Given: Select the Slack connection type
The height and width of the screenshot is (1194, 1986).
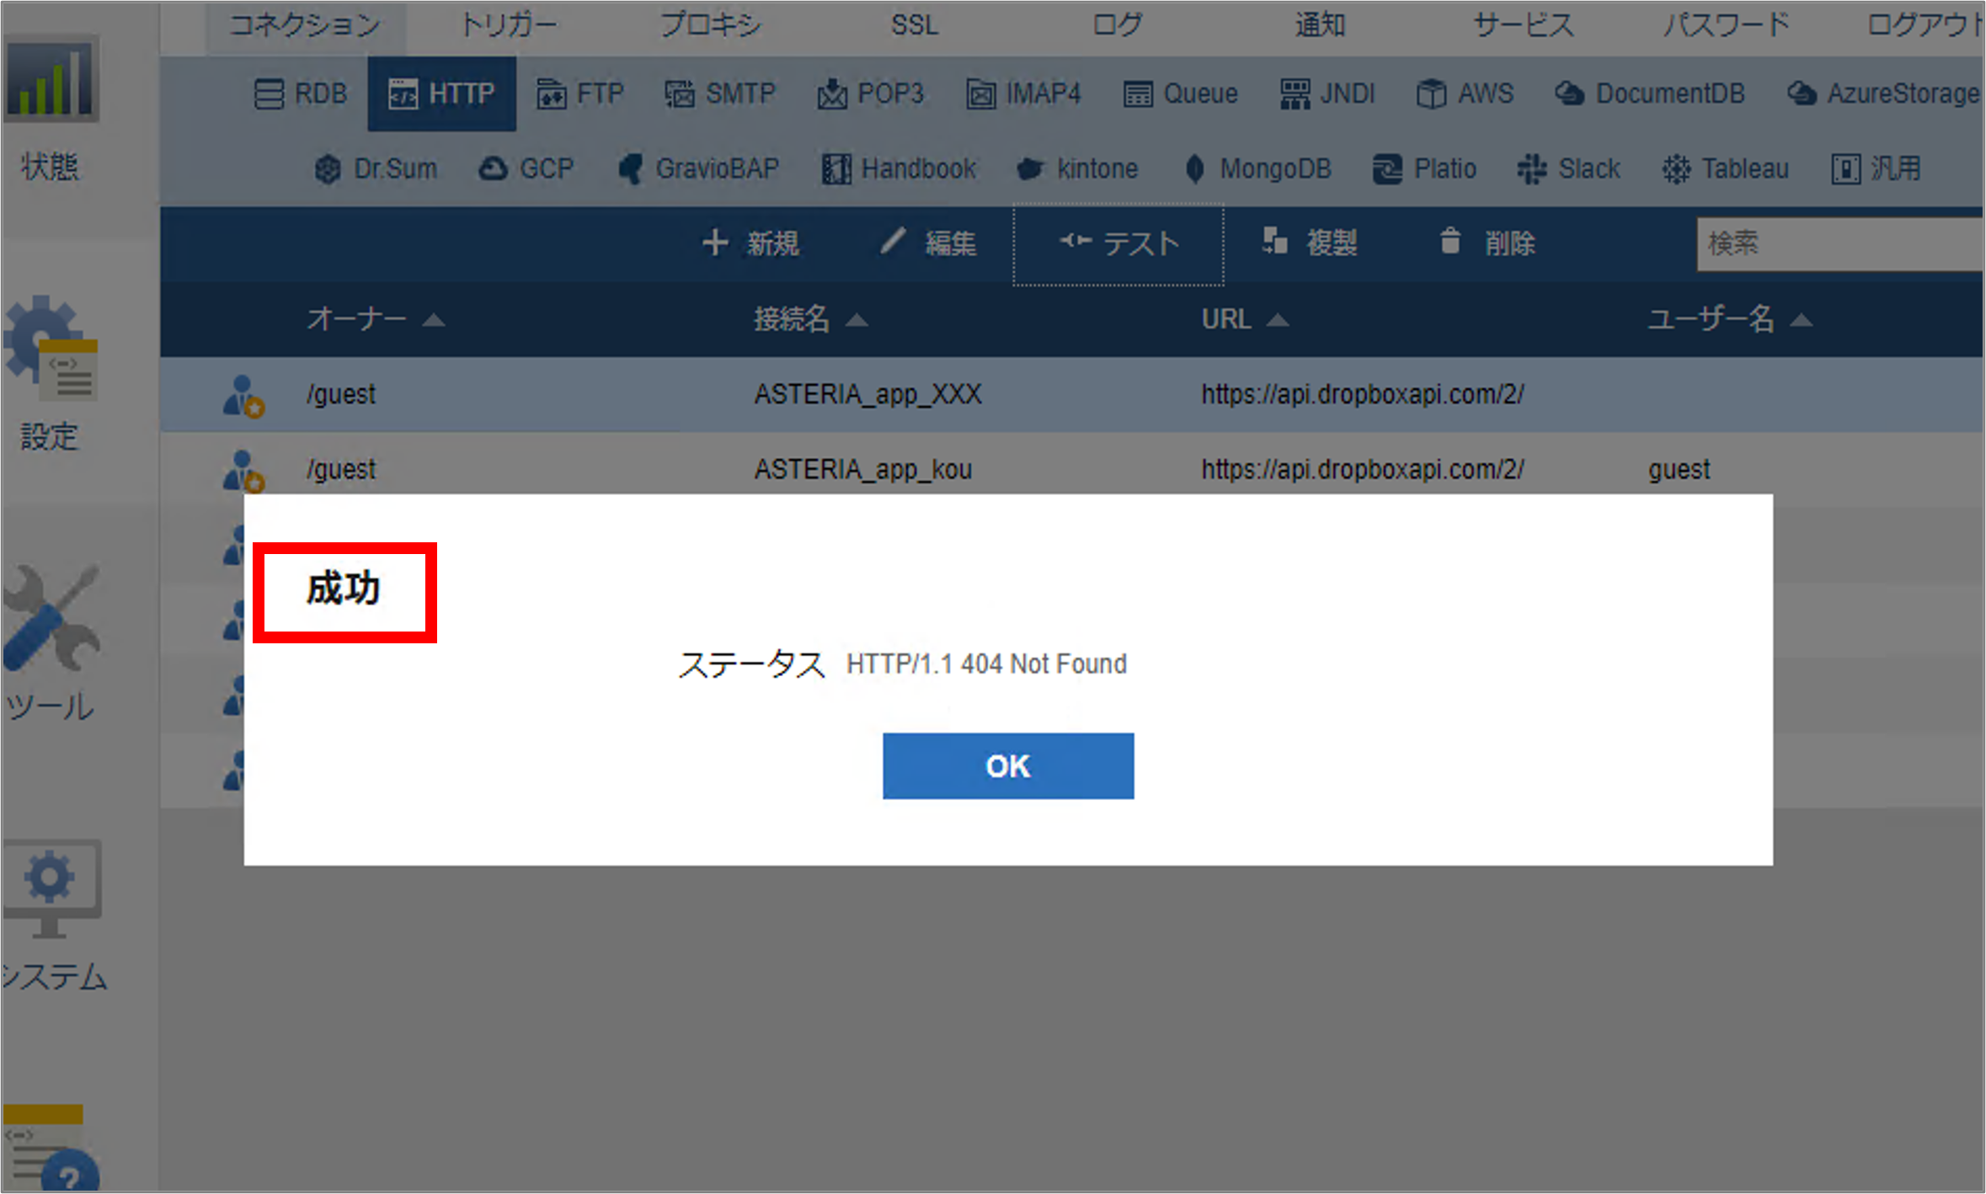Looking at the screenshot, I should (1569, 169).
